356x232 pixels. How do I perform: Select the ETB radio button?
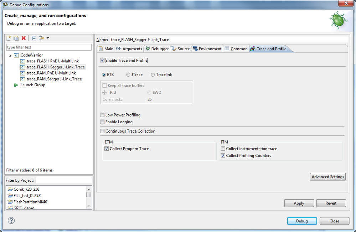pos(104,75)
